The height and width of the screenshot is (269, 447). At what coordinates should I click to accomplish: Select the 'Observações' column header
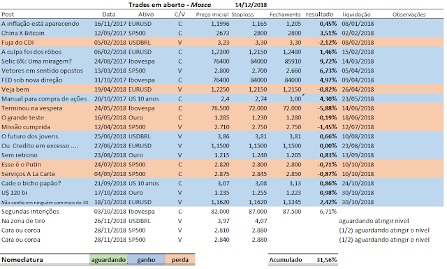(x=409, y=15)
